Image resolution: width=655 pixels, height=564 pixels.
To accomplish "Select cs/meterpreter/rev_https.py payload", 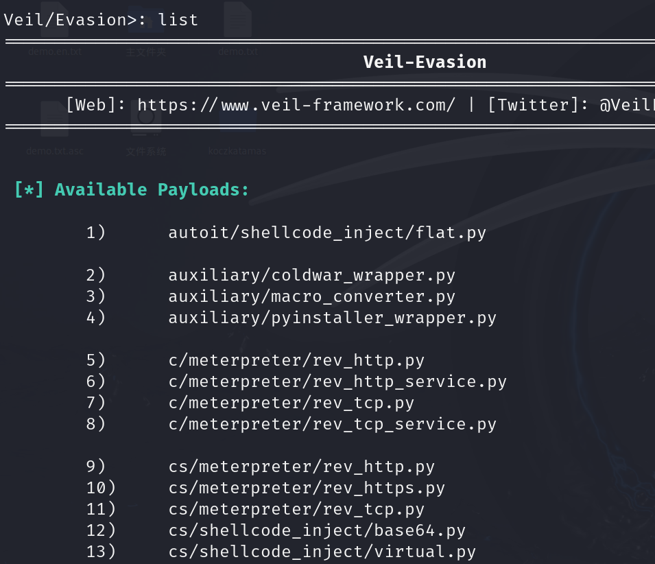I will click(307, 489).
